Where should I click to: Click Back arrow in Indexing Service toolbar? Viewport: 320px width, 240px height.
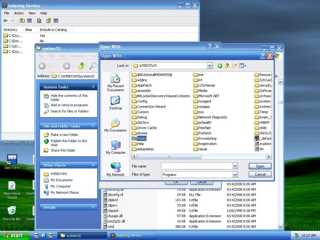(x=6, y=21)
